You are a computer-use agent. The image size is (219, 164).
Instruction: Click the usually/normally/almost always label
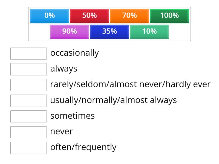(x=113, y=100)
